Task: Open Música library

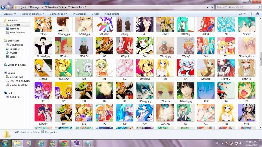Action: click(13, 53)
